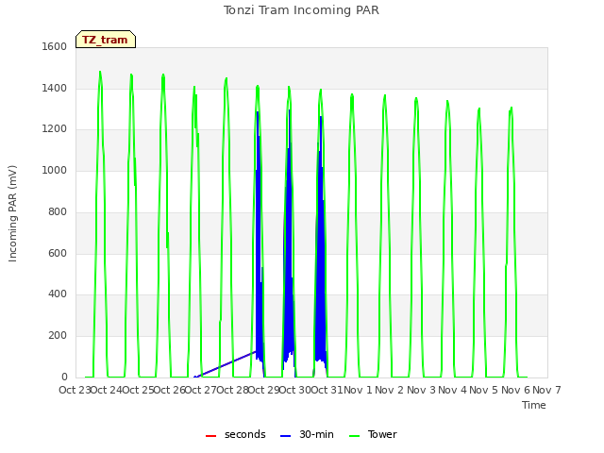604x453 pixels.
Task: Click the blue 30-min legend swatch
Action: 285,436
